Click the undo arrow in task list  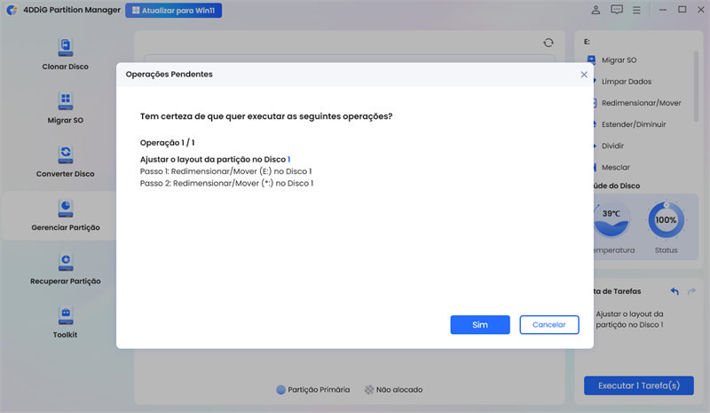[674, 291]
